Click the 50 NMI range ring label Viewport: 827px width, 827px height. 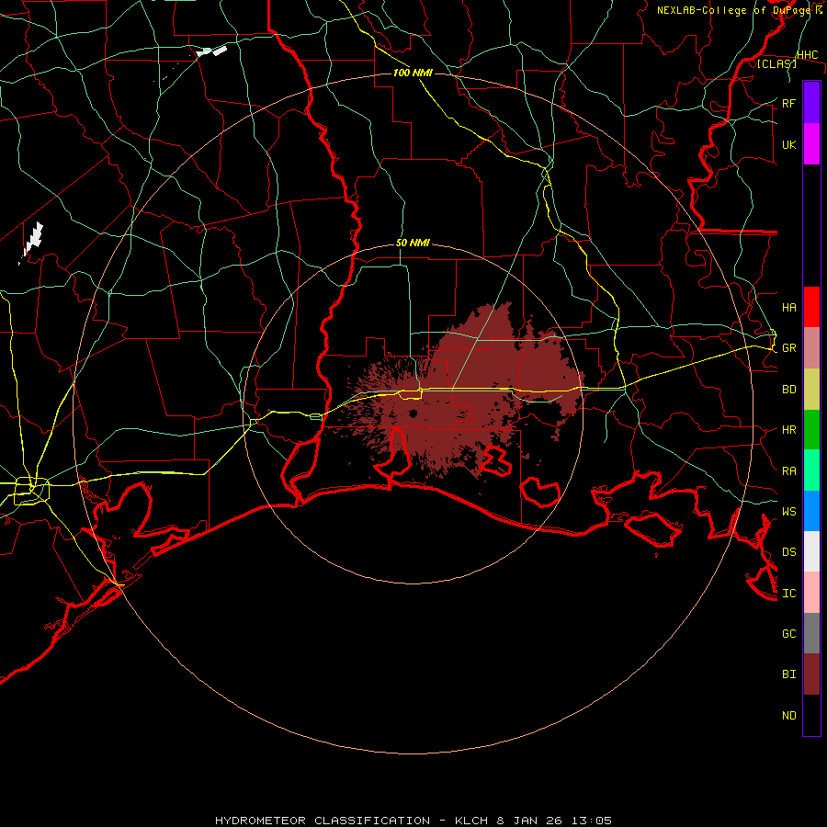pos(413,244)
